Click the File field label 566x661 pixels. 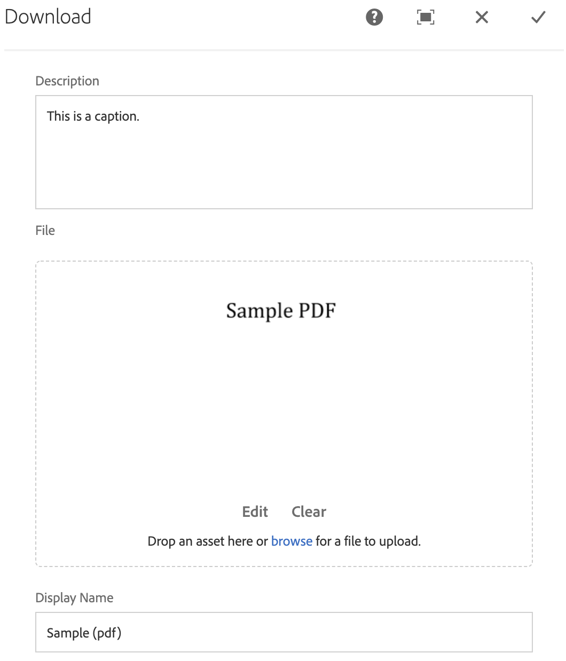coord(45,231)
